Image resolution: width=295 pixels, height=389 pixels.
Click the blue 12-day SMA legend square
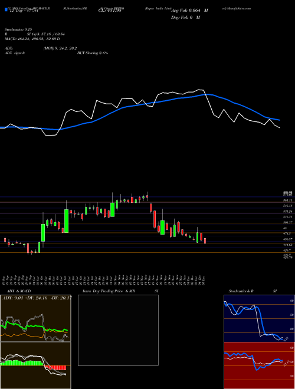6,10
